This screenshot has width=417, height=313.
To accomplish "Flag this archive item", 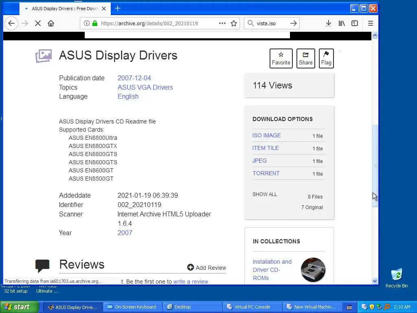I will pyautogui.click(x=326, y=58).
